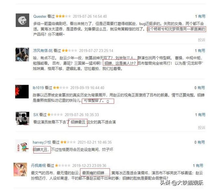The height and width of the screenshot is (190, 208).
Task: Click lb1019's red flower avatar
Action: [x=22, y=92]
